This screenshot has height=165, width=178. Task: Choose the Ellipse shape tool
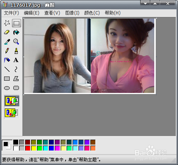[x=7, y=88]
